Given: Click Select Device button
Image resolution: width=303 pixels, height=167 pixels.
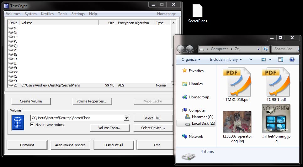Looking at the screenshot, I should coord(153,128).
